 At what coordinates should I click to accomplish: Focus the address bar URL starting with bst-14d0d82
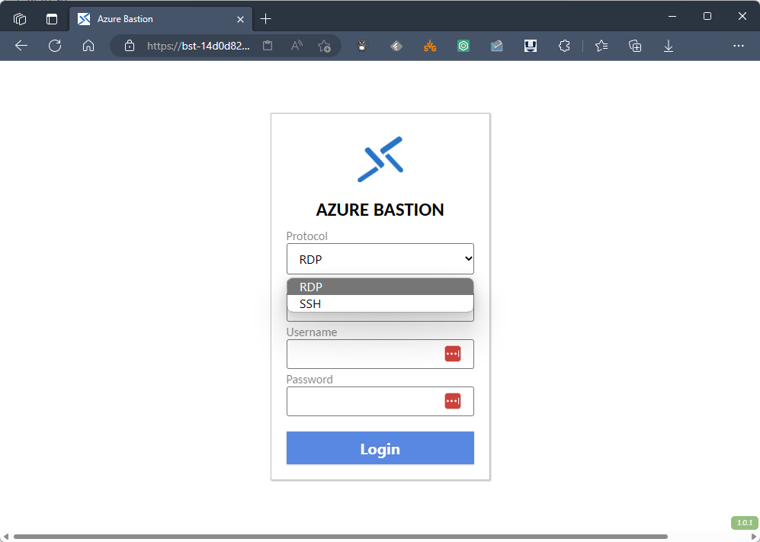(199, 46)
